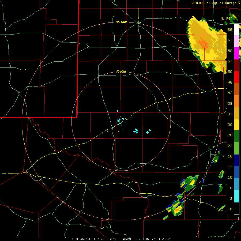The height and width of the screenshot is (241, 241).
Task: Select the dark green legend swatch next to 26
Action: 236,136
